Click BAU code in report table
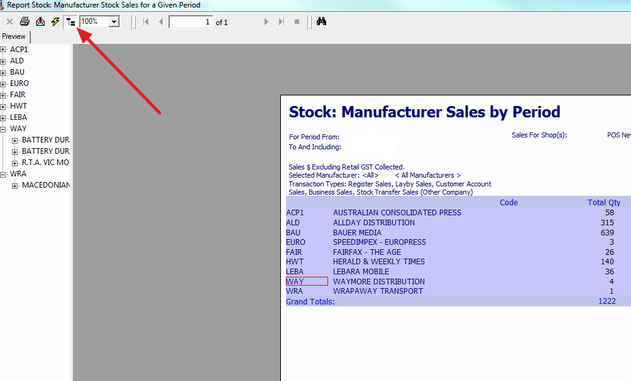 [294, 233]
